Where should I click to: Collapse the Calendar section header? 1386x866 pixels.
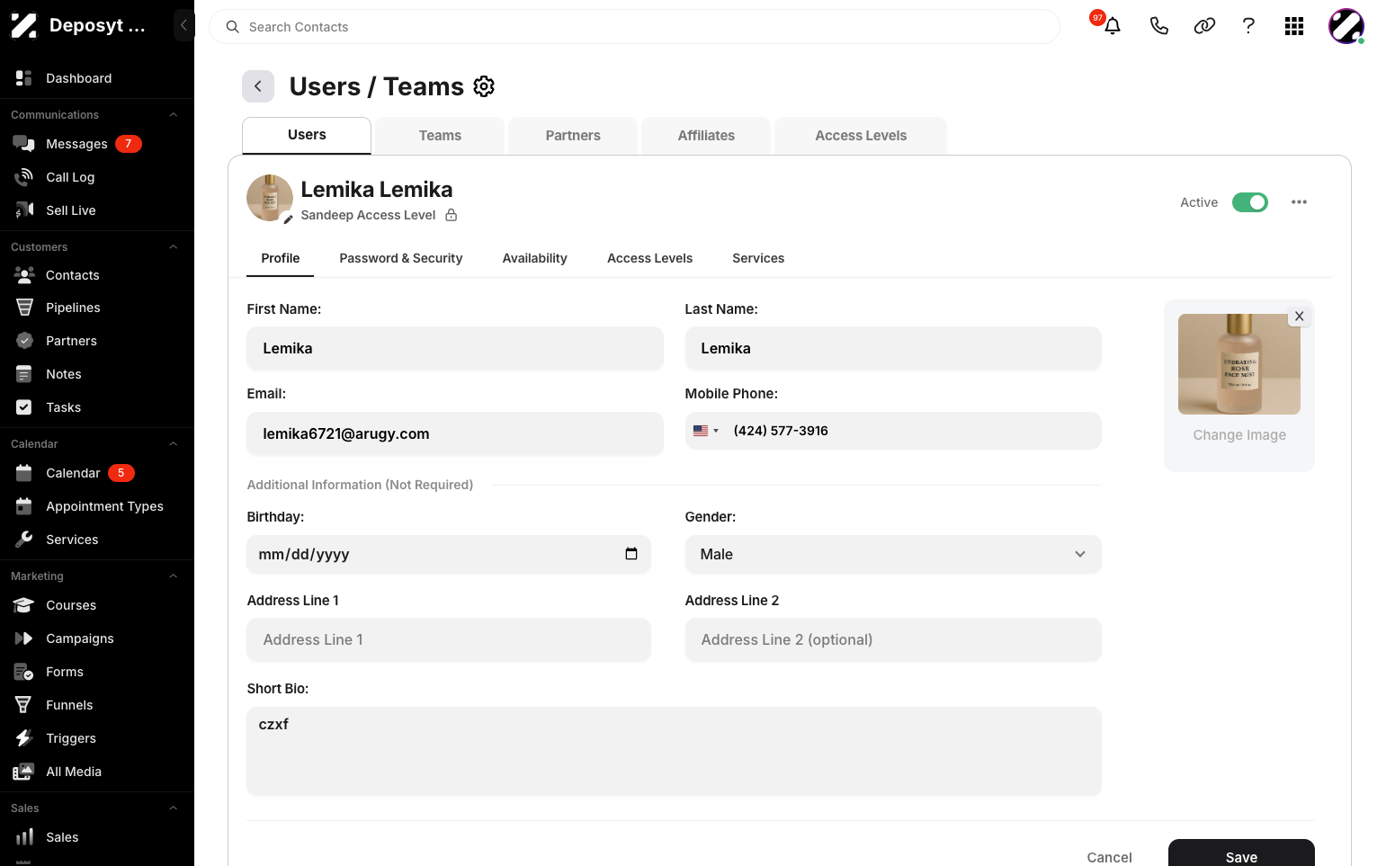pyautogui.click(x=174, y=444)
